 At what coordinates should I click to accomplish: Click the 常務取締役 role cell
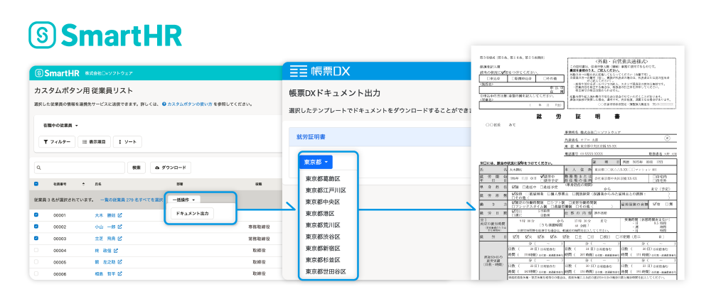click(259, 239)
